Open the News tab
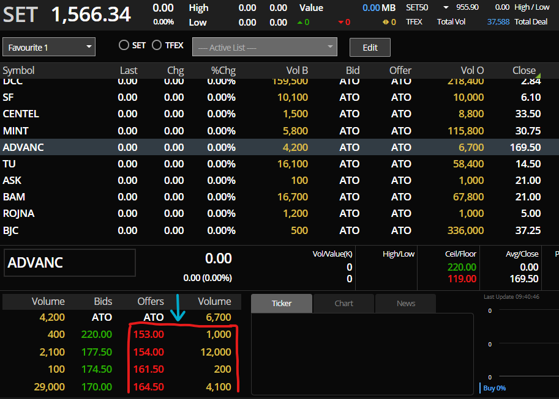Viewport: 559px width, 399px height. pyautogui.click(x=405, y=304)
